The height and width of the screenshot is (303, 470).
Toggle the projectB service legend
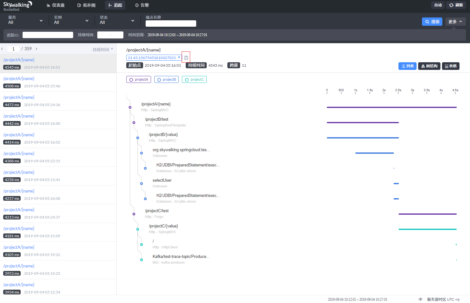click(166, 79)
